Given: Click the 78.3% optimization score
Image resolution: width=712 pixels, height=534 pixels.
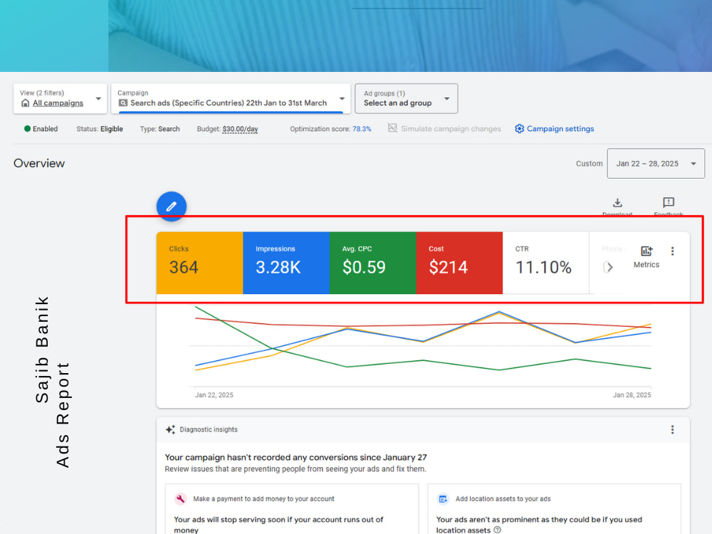Looking at the screenshot, I should point(362,129).
